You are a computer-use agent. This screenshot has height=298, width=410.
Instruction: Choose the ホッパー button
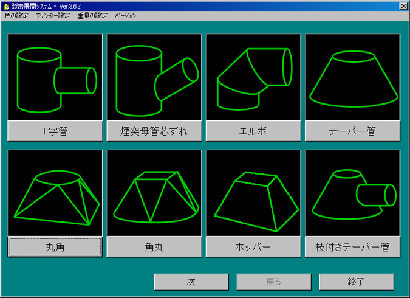[253, 247]
